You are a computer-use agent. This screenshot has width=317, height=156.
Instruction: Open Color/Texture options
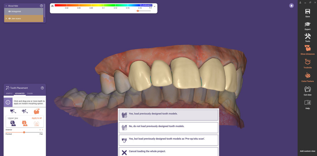tap(307, 76)
